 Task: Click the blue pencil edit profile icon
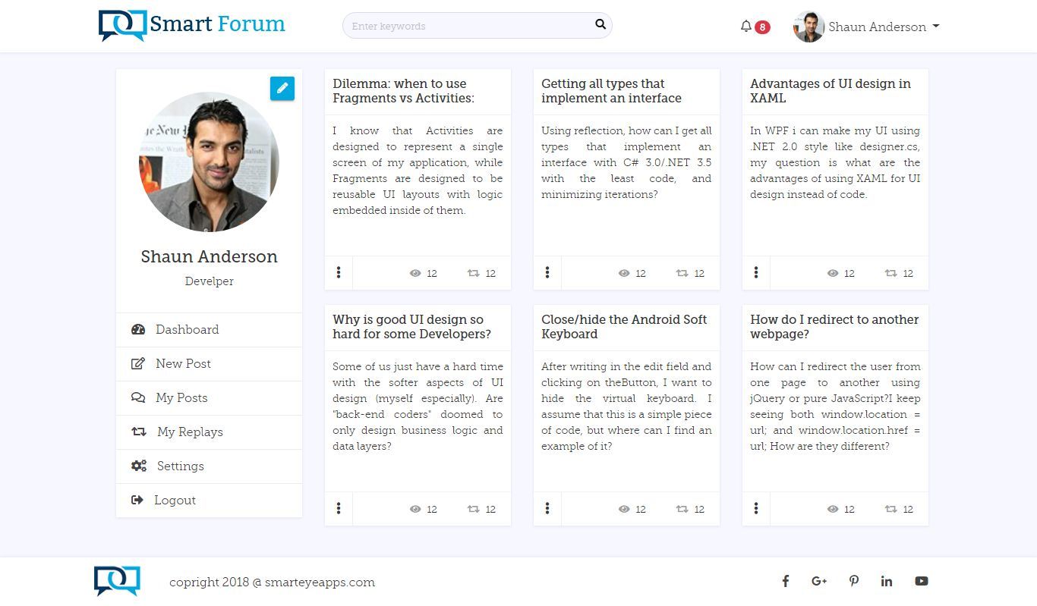pyautogui.click(x=282, y=88)
